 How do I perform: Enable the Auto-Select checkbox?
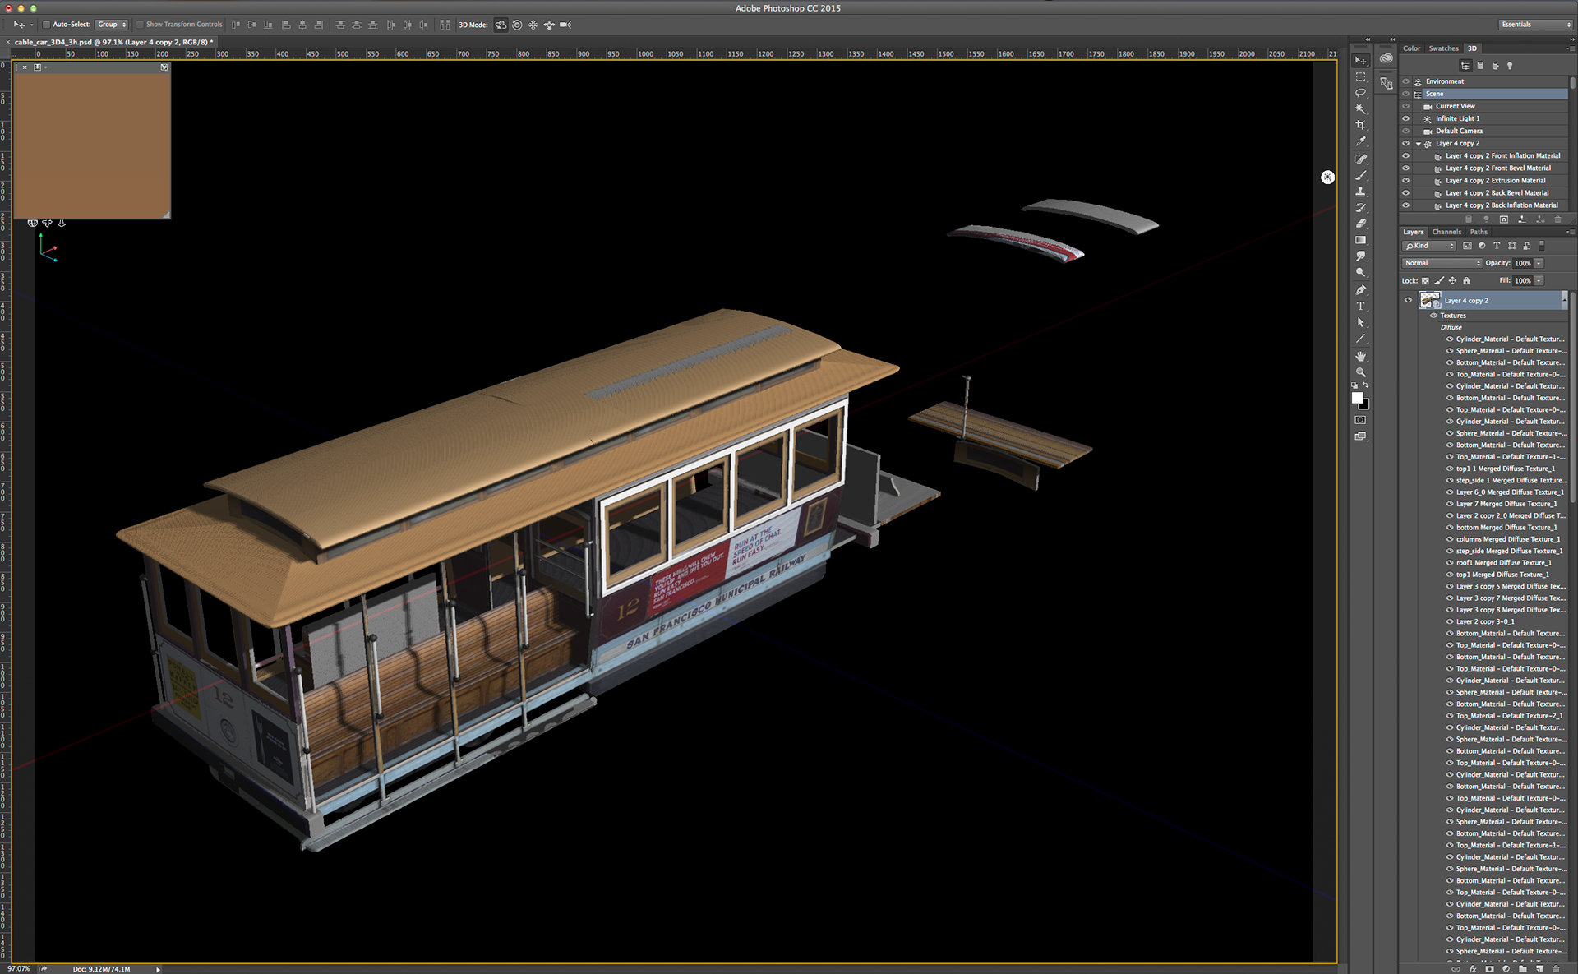pyautogui.click(x=47, y=25)
